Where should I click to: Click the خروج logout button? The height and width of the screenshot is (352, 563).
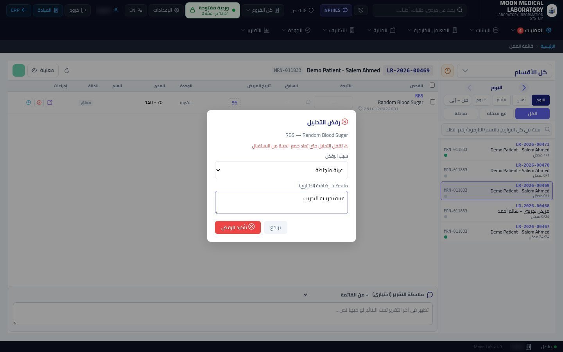(x=77, y=10)
